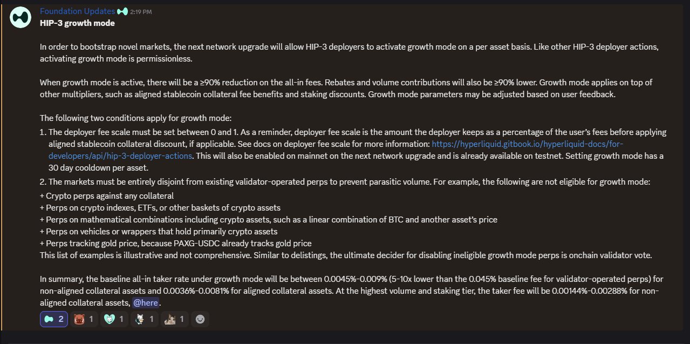Click the count 1 beside the calico cat reaction
Viewport: 690px width, 344px height.
point(182,319)
